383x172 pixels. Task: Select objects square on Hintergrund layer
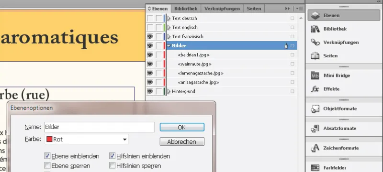click(x=293, y=91)
